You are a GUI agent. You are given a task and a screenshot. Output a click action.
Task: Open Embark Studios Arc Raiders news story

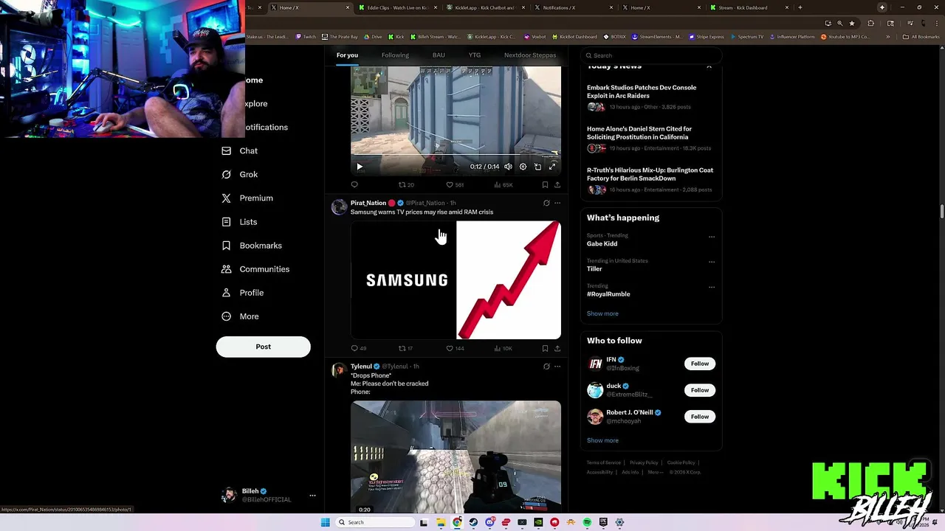[x=650, y=97]
